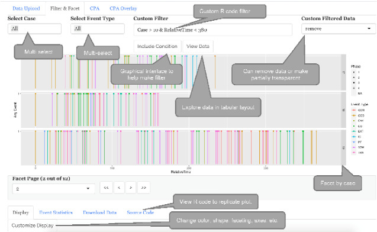Screen dimensions: 377x232
Task: Jump to last facet page (>>)
Action: pos(144,188)
